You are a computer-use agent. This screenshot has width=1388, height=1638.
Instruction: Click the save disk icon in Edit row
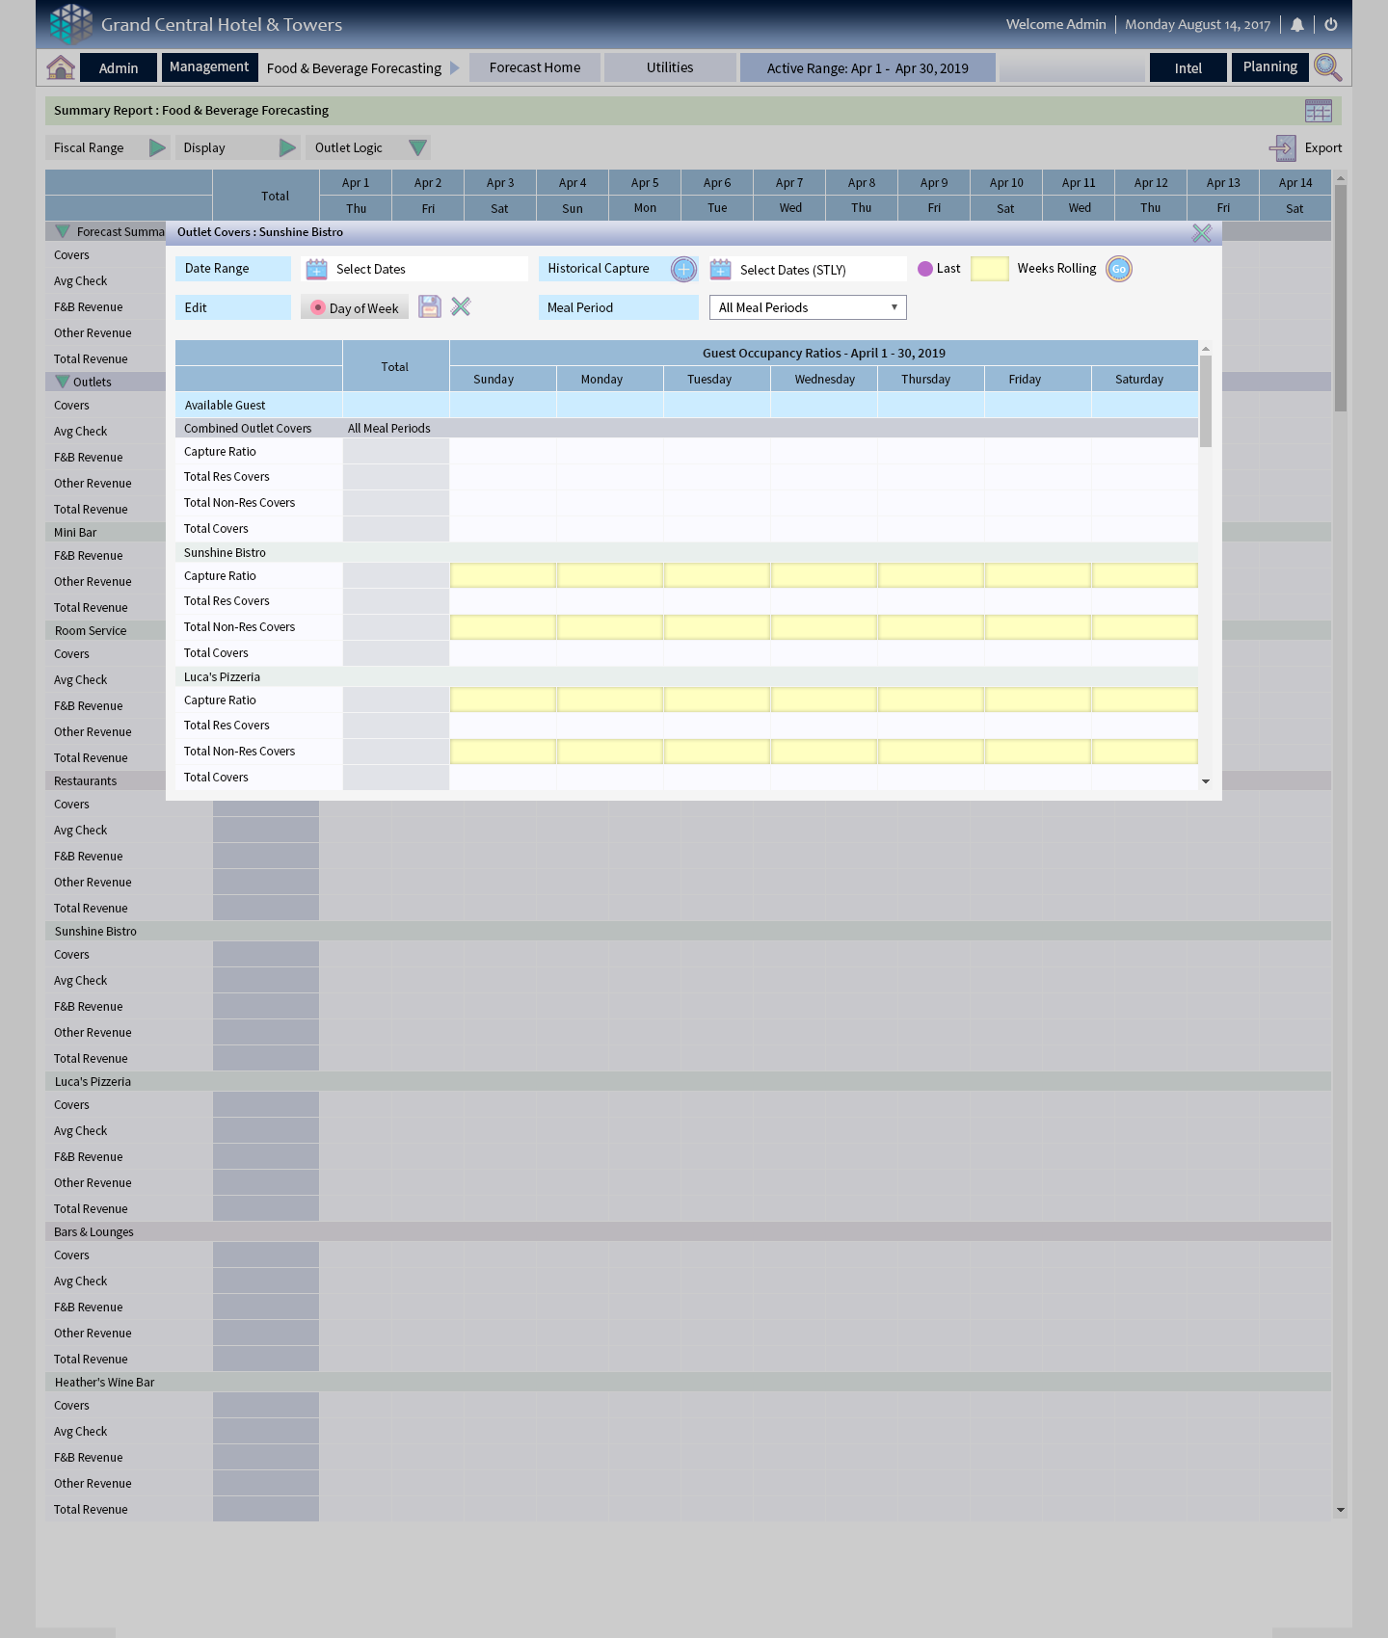click(x=430, y=306)
